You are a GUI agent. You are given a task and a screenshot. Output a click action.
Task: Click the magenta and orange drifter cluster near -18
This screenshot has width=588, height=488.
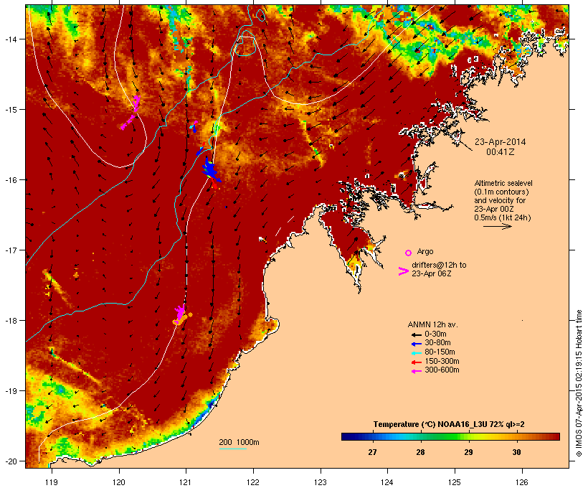click(181, 315)
